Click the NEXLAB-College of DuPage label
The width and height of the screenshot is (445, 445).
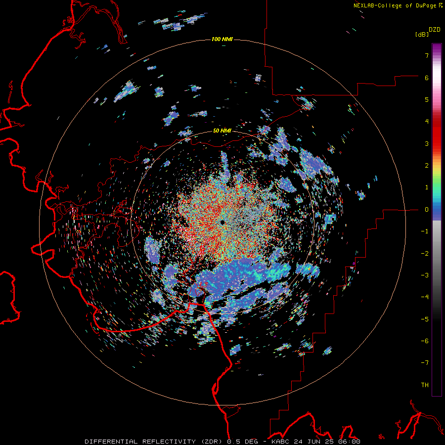(398, 5)
